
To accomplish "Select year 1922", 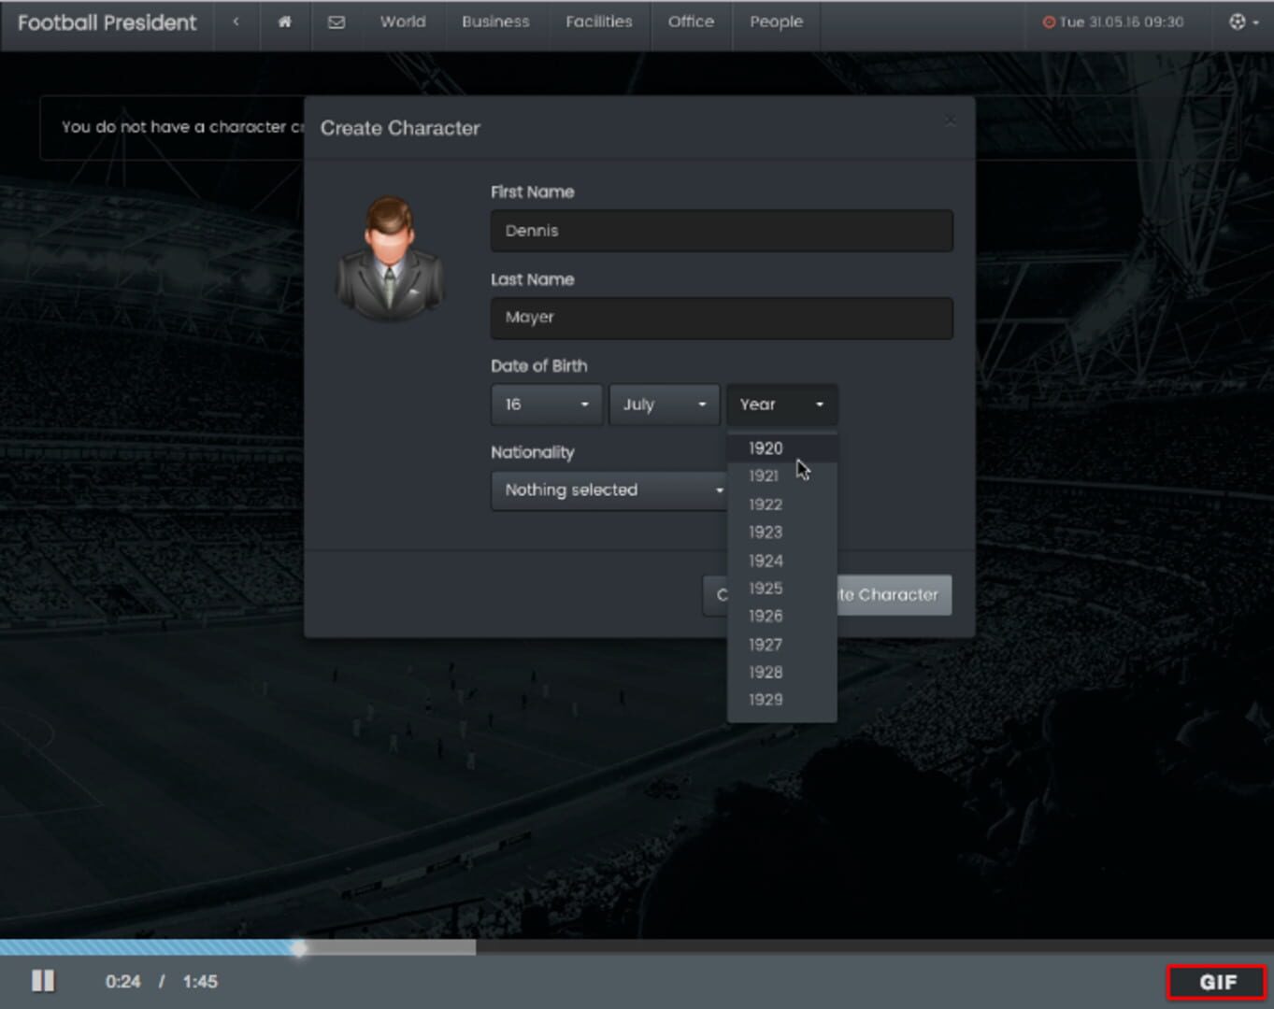I will (x=781, y=504).
